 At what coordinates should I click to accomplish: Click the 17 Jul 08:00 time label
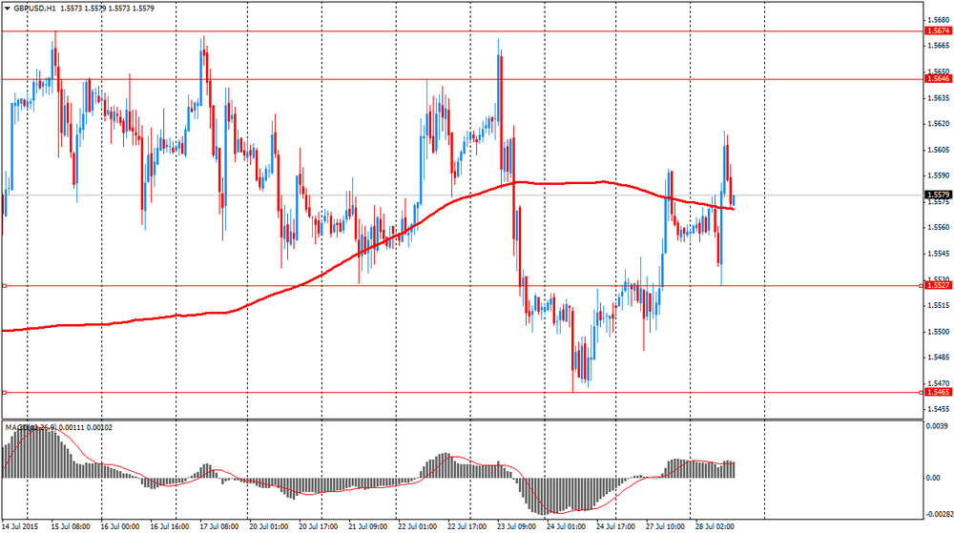point(219,526)
